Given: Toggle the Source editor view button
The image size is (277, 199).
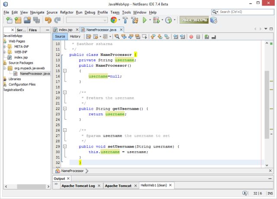Looking at the screenshot, I should (60, 36).
